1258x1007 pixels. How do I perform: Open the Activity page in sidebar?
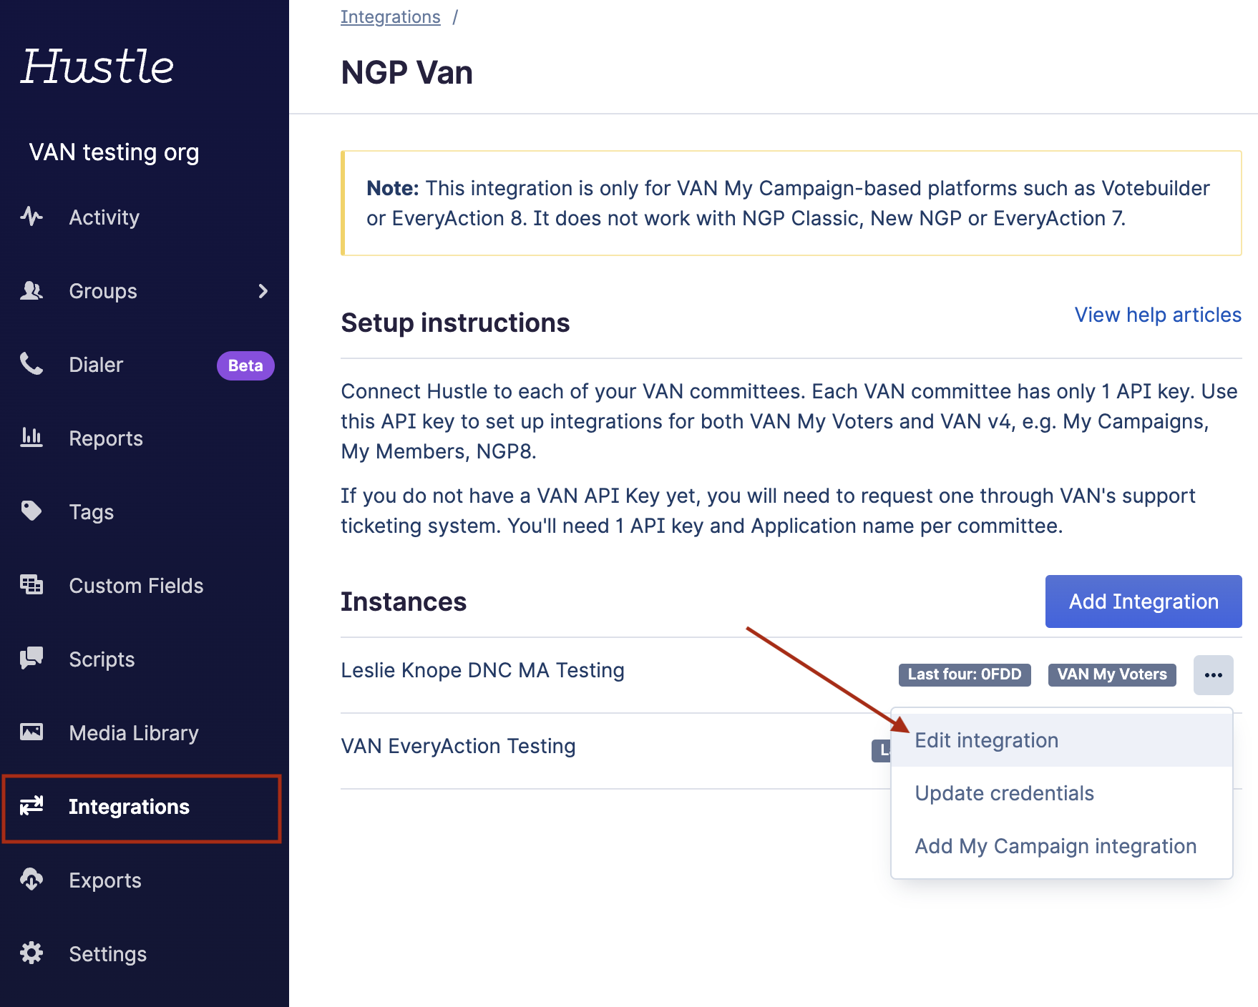pyautogui.click(x=104, y=217)
